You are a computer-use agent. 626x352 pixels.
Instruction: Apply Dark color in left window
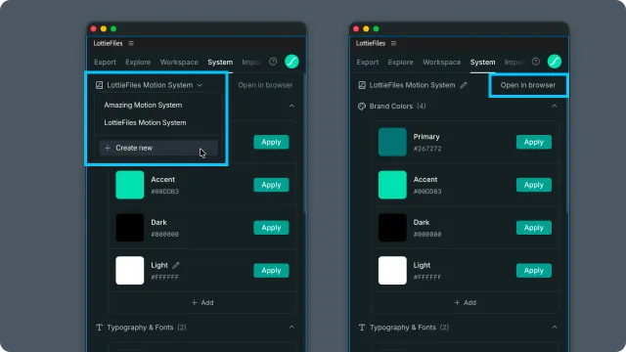271,228
